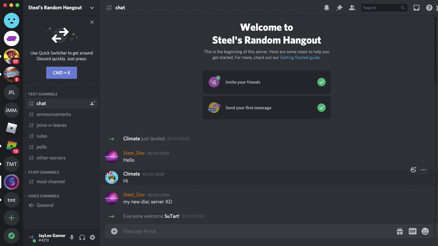The image size is (438, 246).
Task: Click the CMD + K button
Action: tap(62, 73)
